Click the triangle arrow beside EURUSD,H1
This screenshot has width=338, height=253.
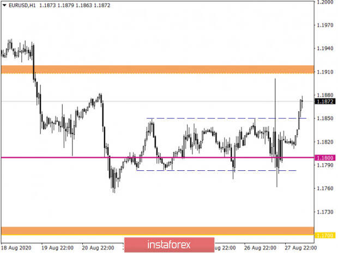coord(4,5)
